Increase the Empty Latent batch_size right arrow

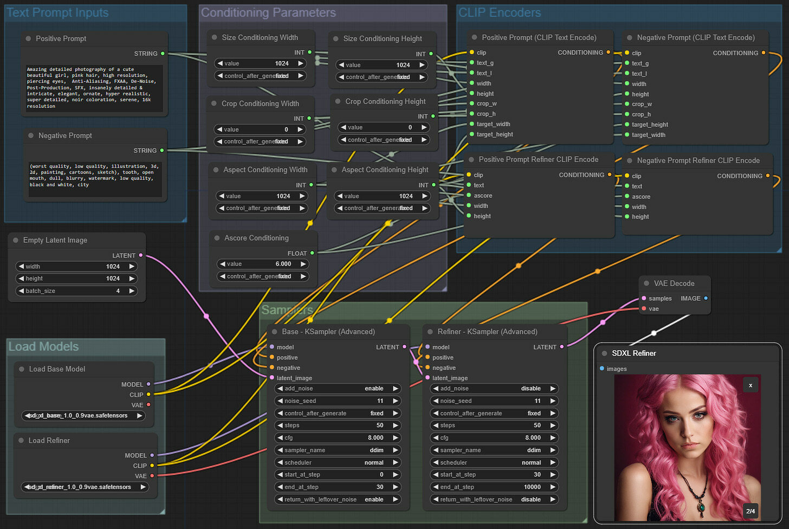pos(132,291)
